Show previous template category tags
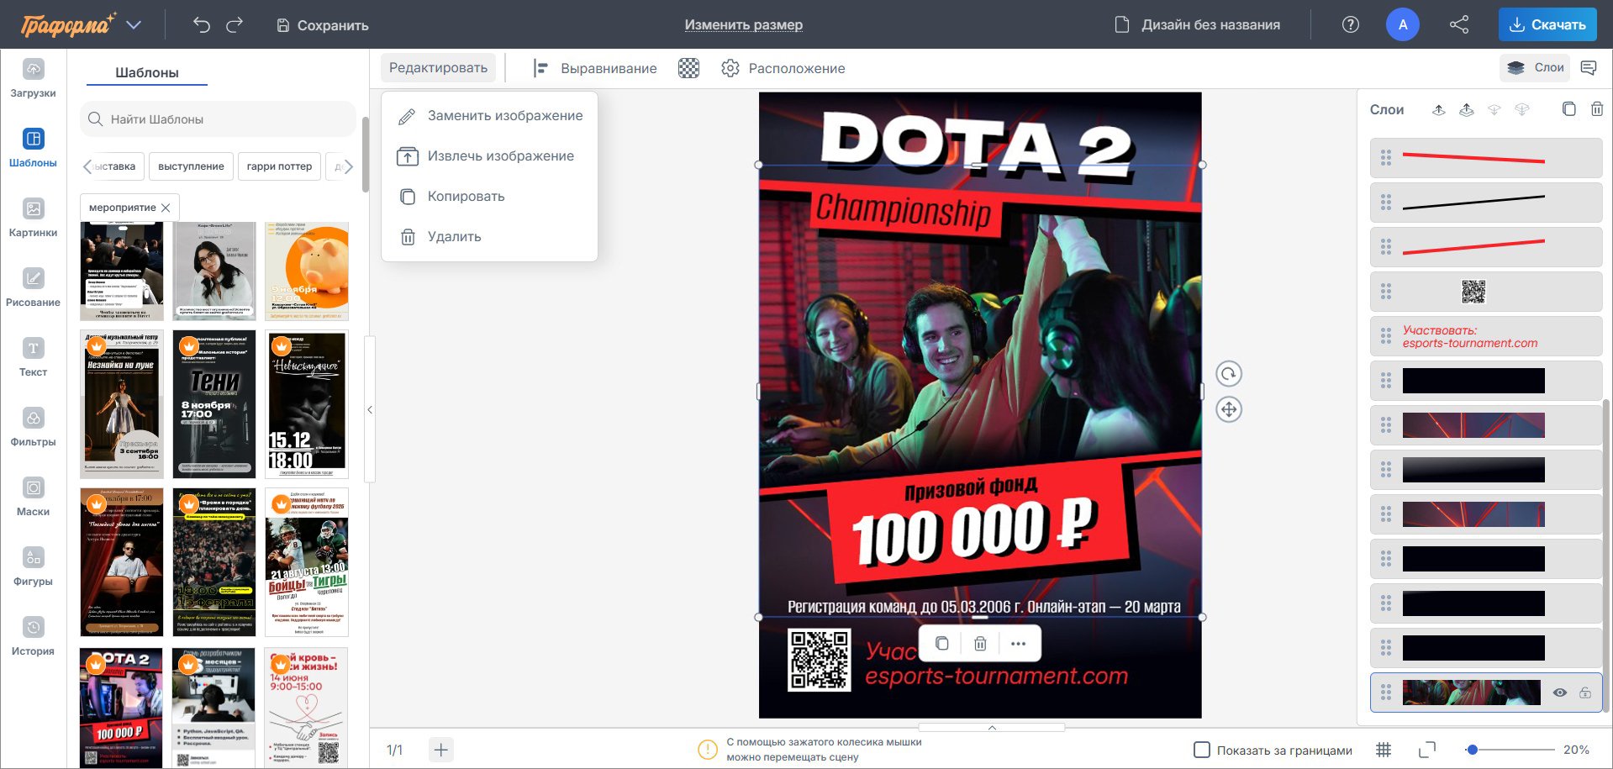 (x=87, y=166)
